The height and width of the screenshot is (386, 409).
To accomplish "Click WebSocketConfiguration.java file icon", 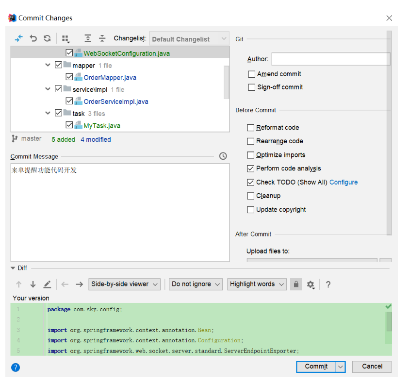I will (78, 53).
